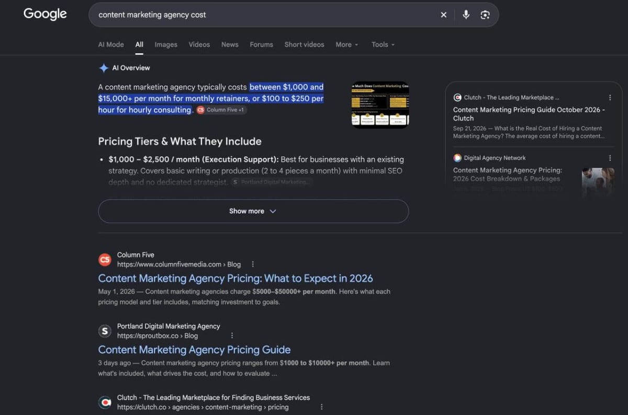Start voice search with the microphone icon
This screenshot has width=628, height=415.
[x=466, y=15]
